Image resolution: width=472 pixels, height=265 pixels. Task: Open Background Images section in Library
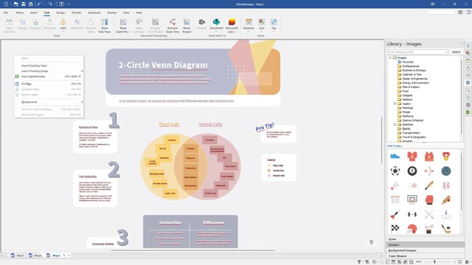(x=425, y=250)
